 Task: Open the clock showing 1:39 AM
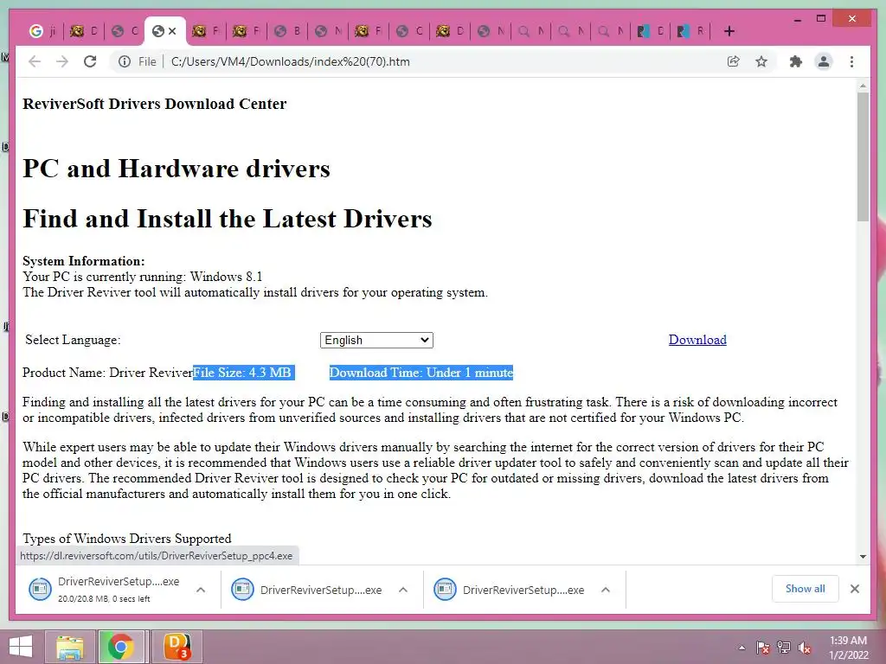coord(848,648)
